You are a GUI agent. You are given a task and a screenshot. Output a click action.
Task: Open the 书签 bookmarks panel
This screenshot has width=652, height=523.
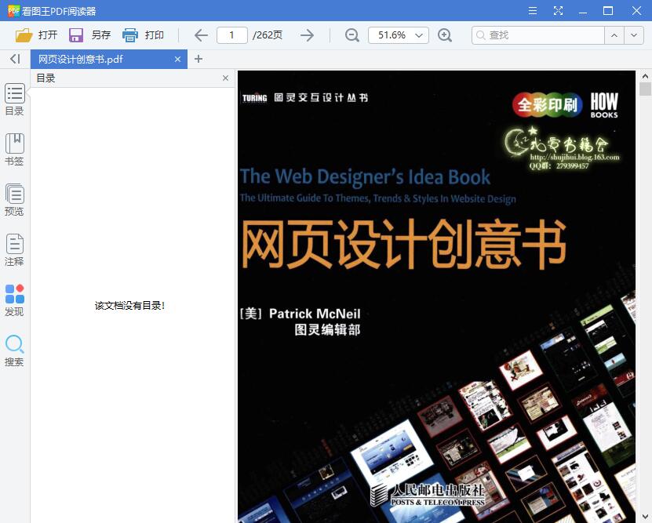coord(15,150)
